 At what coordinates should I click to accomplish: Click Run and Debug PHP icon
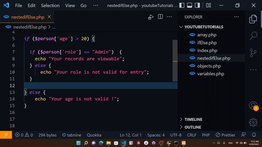pos(151,17)
